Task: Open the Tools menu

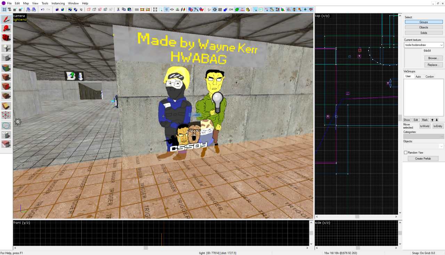Action: (x=45, y=3)
